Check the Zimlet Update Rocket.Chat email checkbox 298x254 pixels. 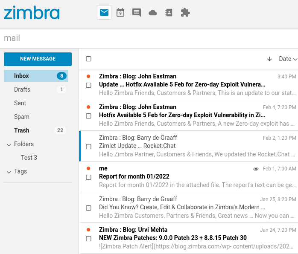[x=88, y=147]
